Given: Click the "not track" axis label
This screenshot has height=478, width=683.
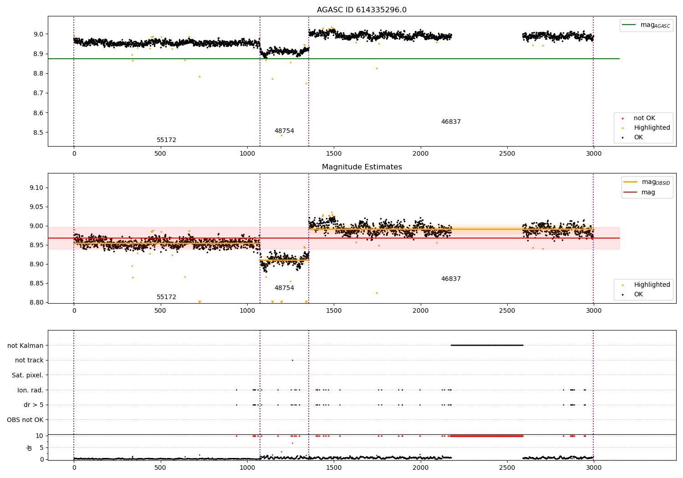Looking at the screenshot, I should click(x=29, y=361).
